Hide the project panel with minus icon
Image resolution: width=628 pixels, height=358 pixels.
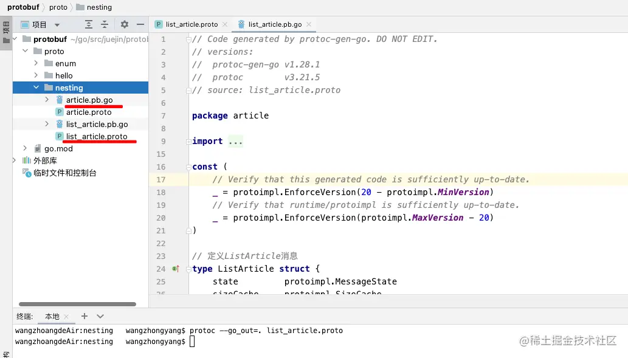140,24
